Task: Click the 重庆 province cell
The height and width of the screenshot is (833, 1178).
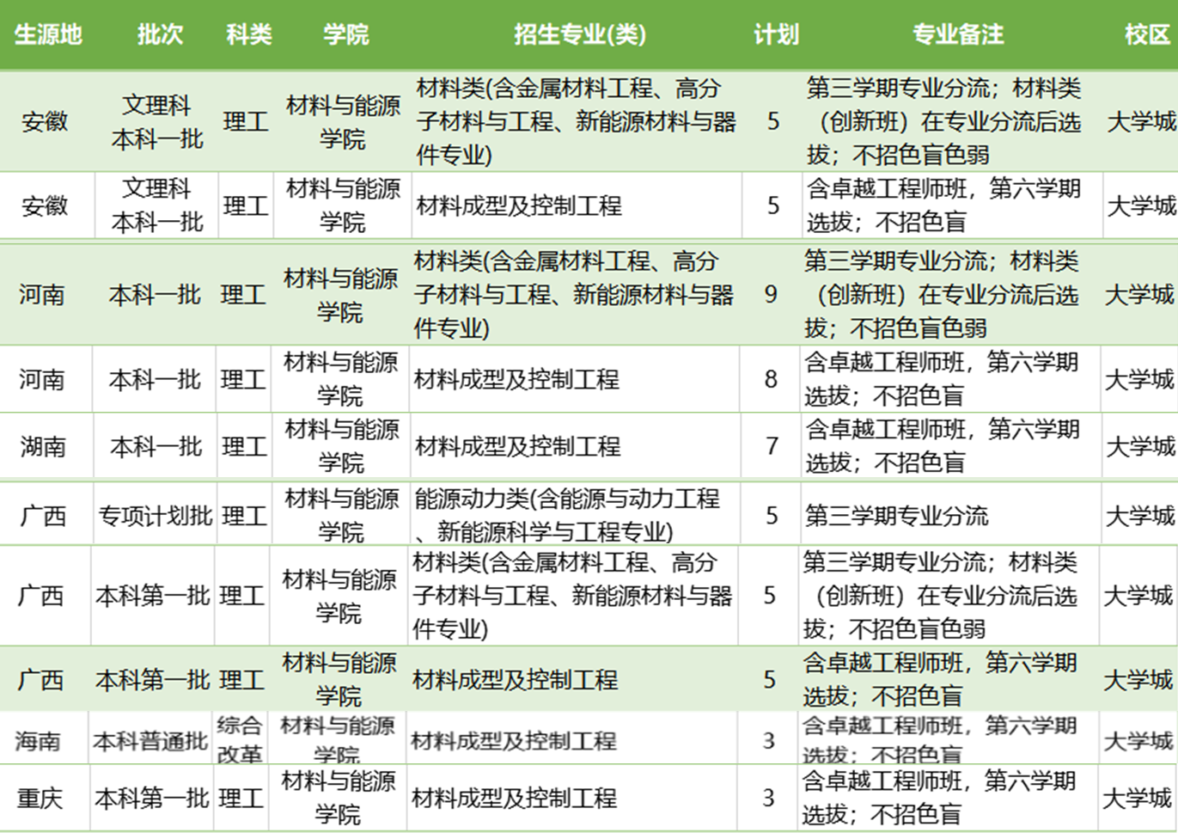Action: pyautogui.click(x=40, y=798)
